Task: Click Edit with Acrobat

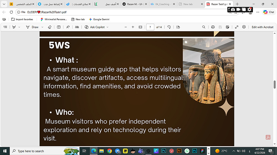Action: point(262,27)
